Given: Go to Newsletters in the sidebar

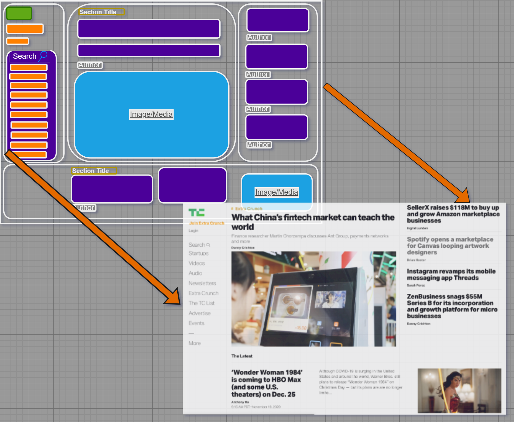Looking at the screenshot, I should point(202,283).
